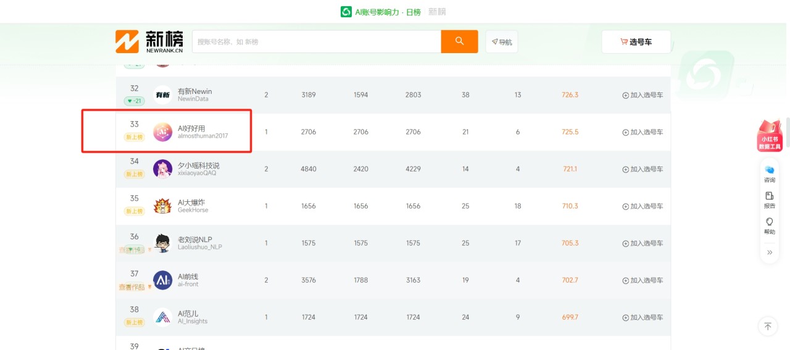This screenshot has height=350, width=790.
Task: Click the almosthuman2017 account ID
Action: click(202, 136)
